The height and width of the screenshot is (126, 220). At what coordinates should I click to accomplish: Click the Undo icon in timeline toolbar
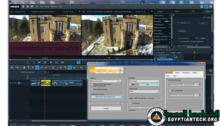pos(12,67)
